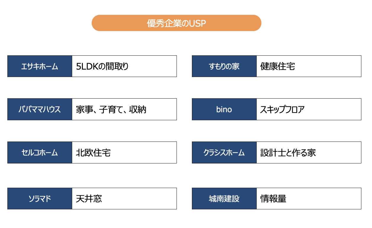Select the 城南建設 label box
This screenshot has width=372, height=228.
(x=224, y=199)
